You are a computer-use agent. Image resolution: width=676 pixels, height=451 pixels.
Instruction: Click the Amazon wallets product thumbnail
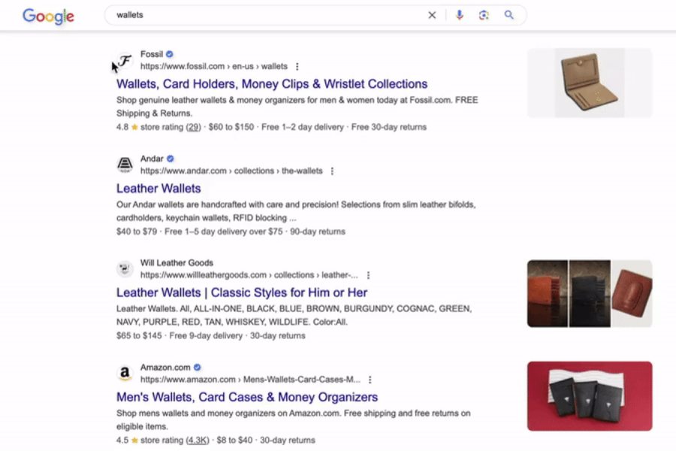point(590,397)
